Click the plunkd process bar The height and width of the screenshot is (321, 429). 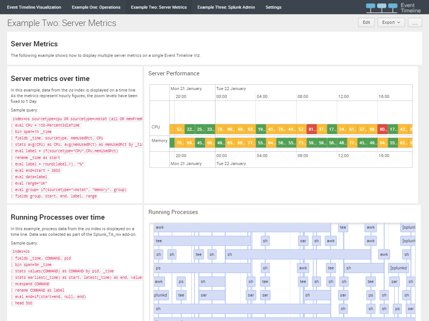pos(161,295)
